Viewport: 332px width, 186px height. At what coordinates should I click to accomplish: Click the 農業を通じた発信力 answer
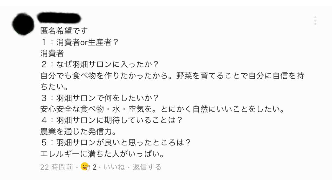[78, 132]
